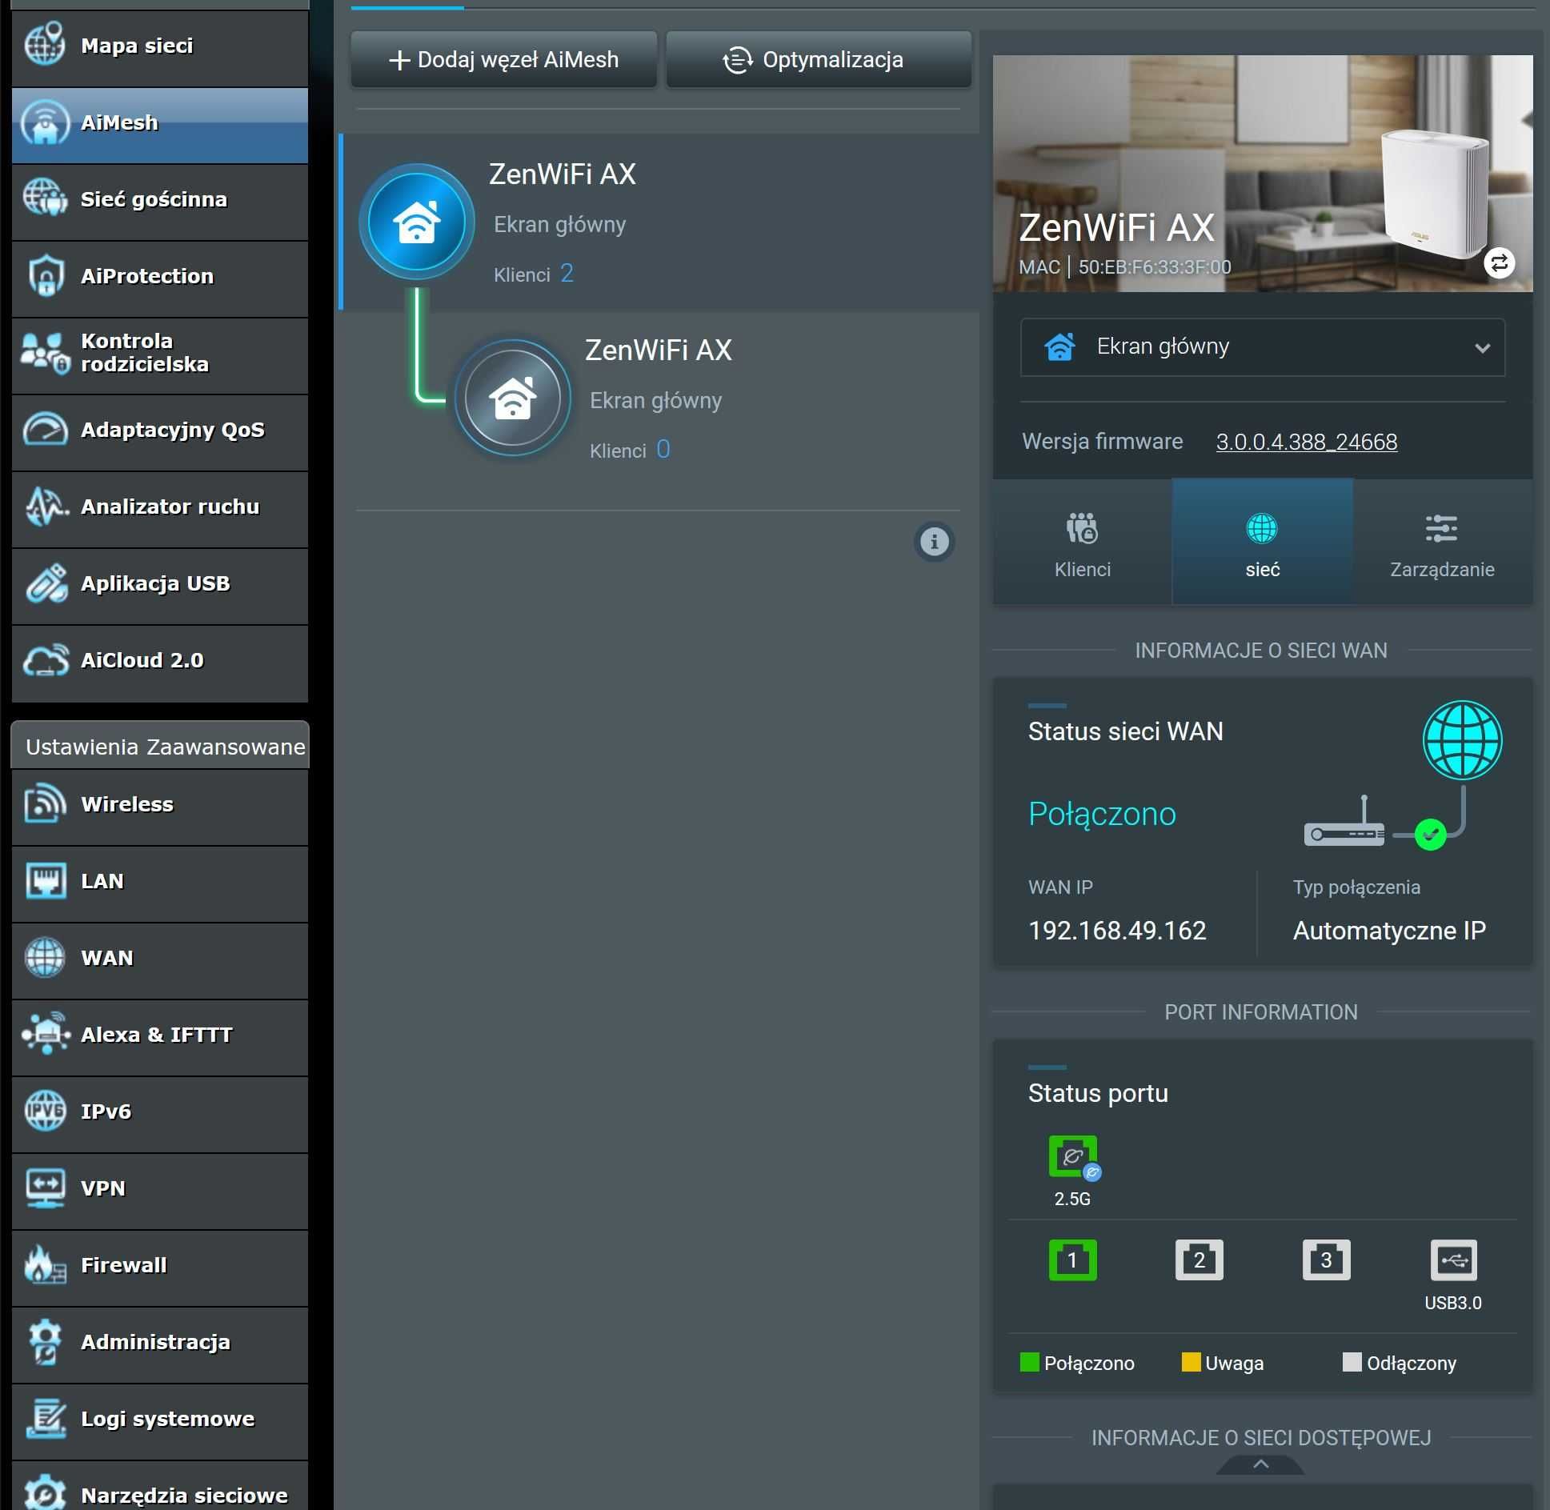Click the 2.5G WAN port icon

pos(1073,1157)
